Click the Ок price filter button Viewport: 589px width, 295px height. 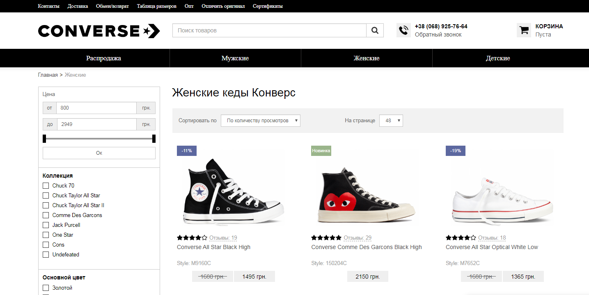coord(99,153)
